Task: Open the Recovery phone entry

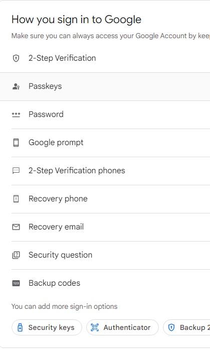Action: pyautogui.click(x=111, y=199)
